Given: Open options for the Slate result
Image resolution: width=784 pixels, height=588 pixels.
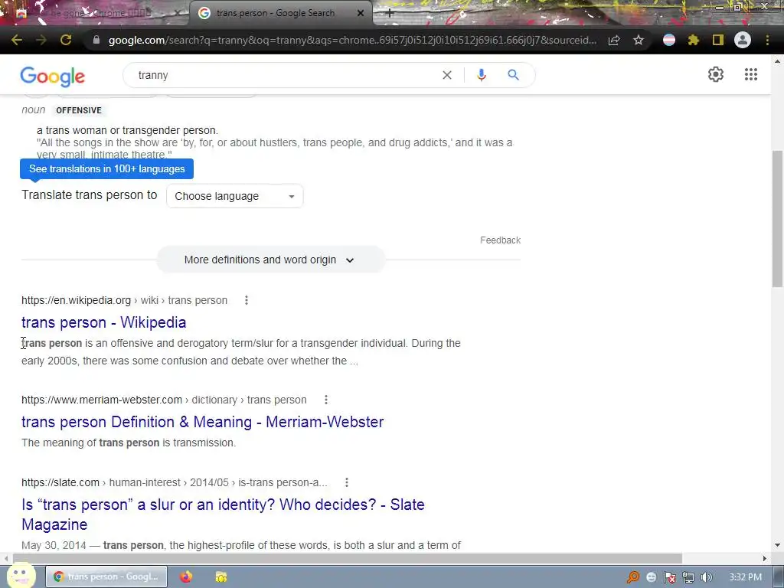Looking at the screenshot, I should pos(347,482).
